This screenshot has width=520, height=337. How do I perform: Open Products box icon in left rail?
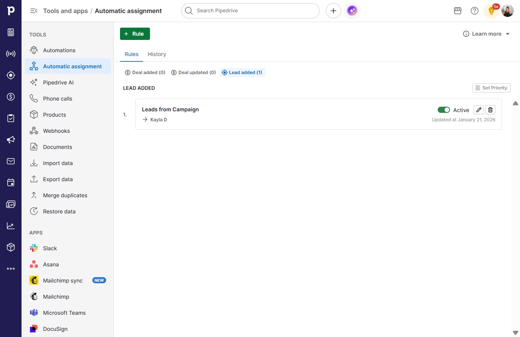click(x=11, y=247)
